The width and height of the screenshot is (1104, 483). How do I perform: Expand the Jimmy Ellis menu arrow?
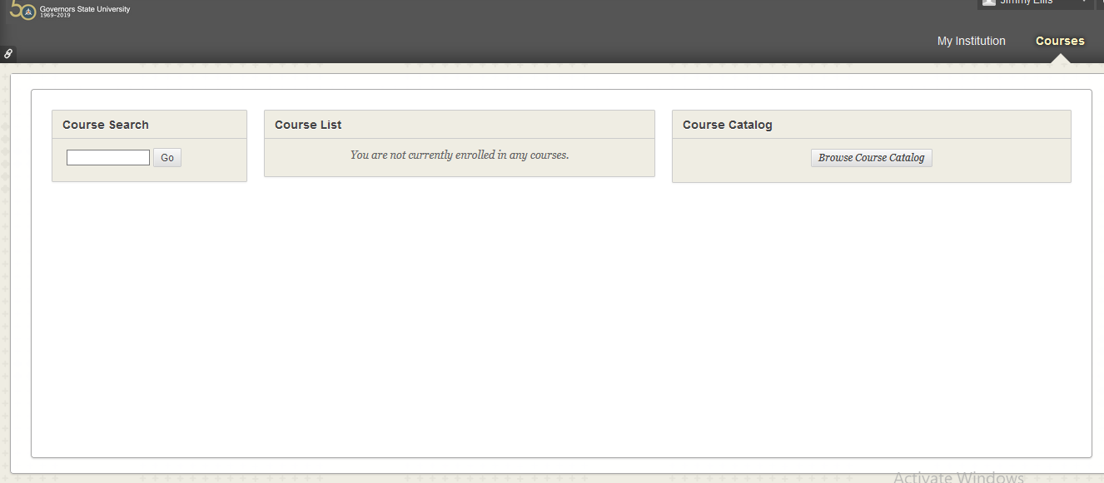(1083, 2)
